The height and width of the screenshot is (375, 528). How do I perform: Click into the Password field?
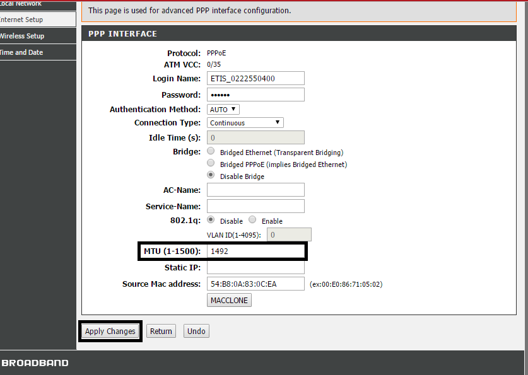coord(255,95)
